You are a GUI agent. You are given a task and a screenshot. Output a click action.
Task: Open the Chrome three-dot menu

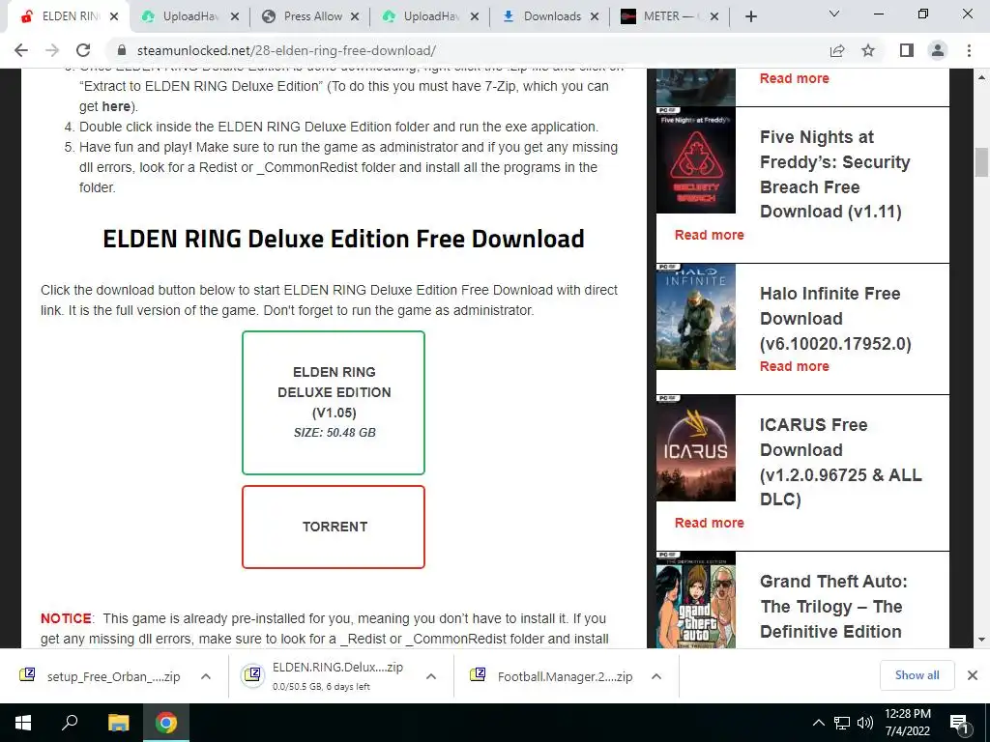pyautogui.click(x=969, y=50)
